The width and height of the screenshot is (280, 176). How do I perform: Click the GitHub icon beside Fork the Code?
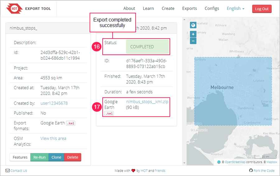(x=251, y=170)
